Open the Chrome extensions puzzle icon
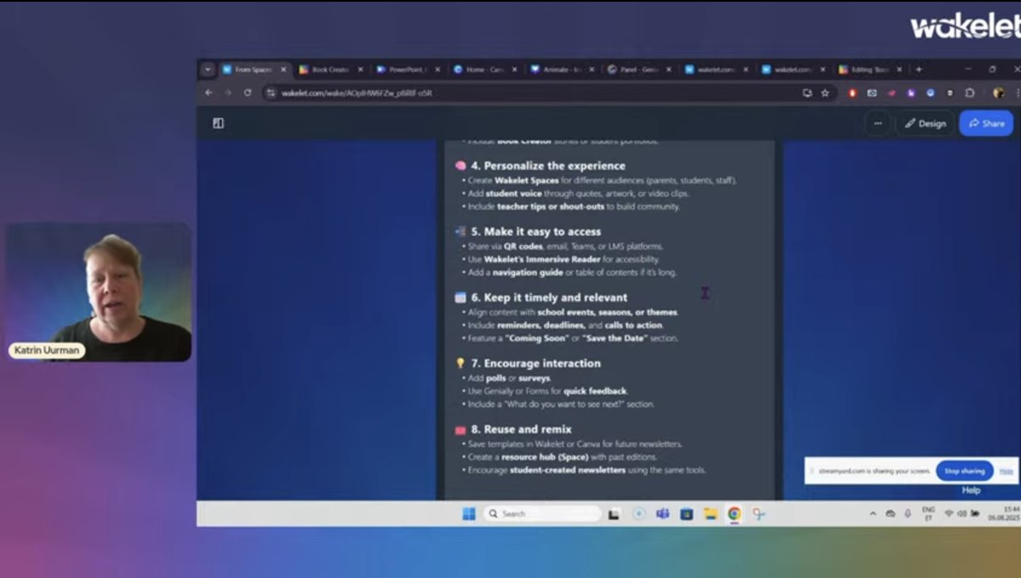Viewport: 1021px width, 578px height. (x=969, y=93)
